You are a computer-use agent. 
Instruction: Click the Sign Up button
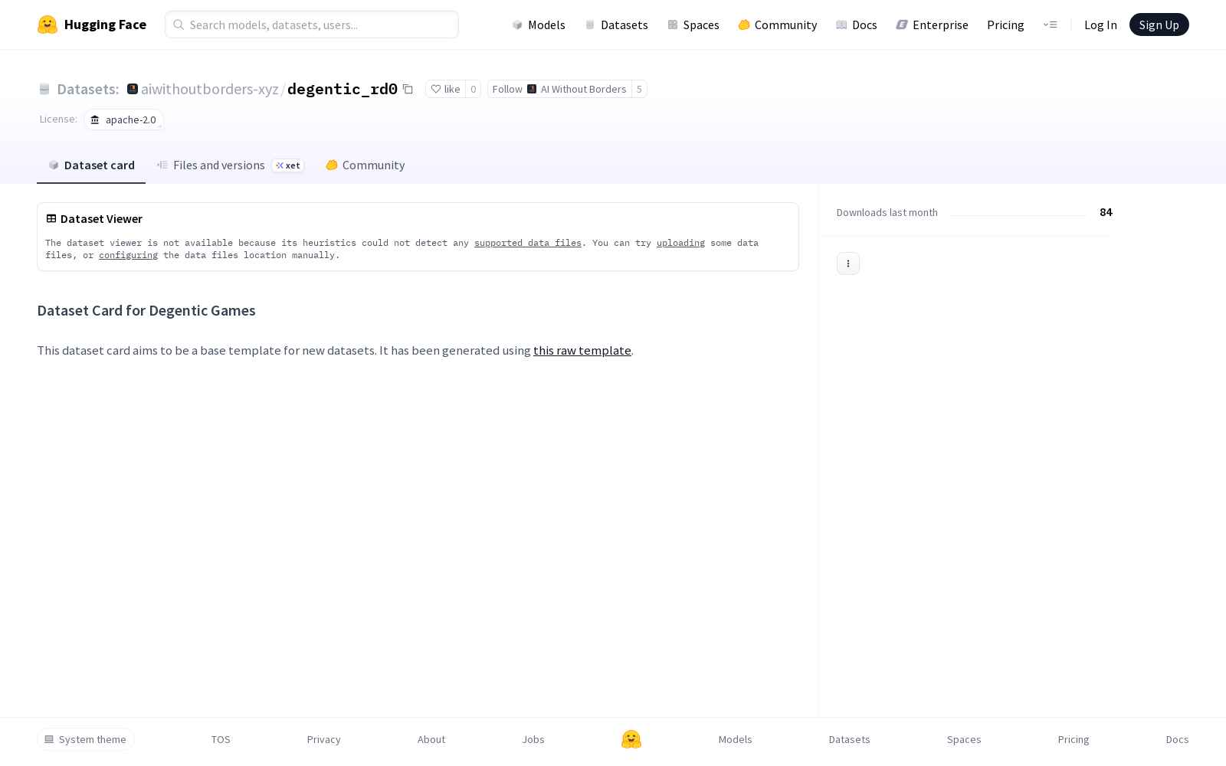click(1159, 25)
